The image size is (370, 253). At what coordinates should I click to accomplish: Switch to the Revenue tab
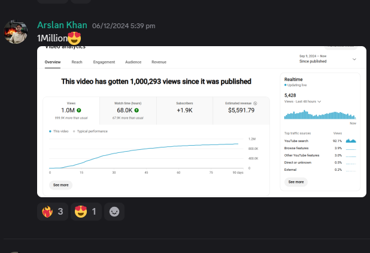(x=159, y=62)
